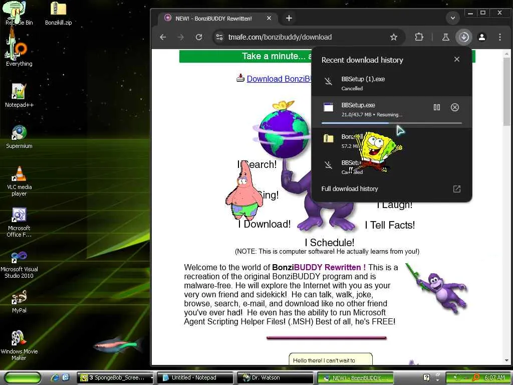Open the Recycle Bin desktop icon

[19, 13]
